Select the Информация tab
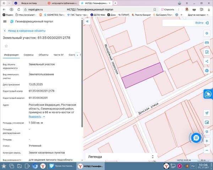 pyautogui.click(x=11, y=55)
